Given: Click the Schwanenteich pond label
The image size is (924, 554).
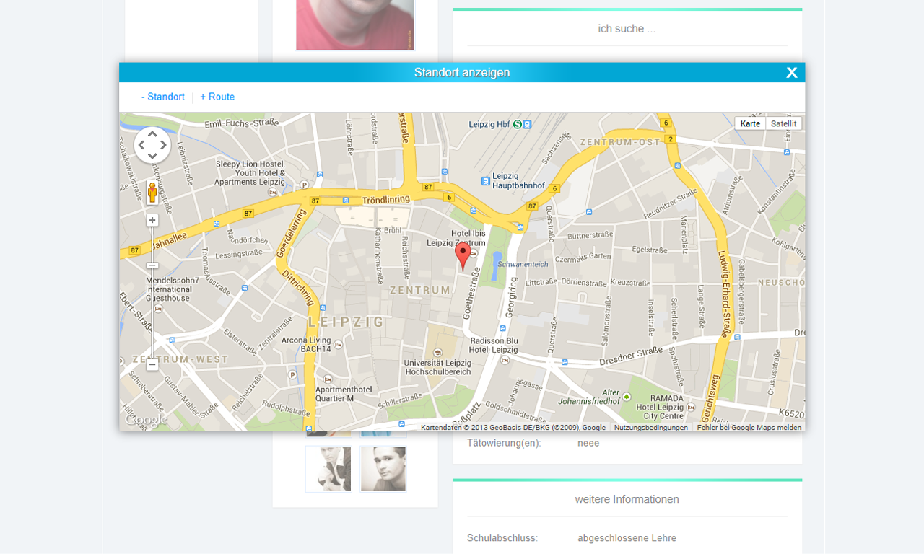Looking at the screenshot, I should point(523,264).
